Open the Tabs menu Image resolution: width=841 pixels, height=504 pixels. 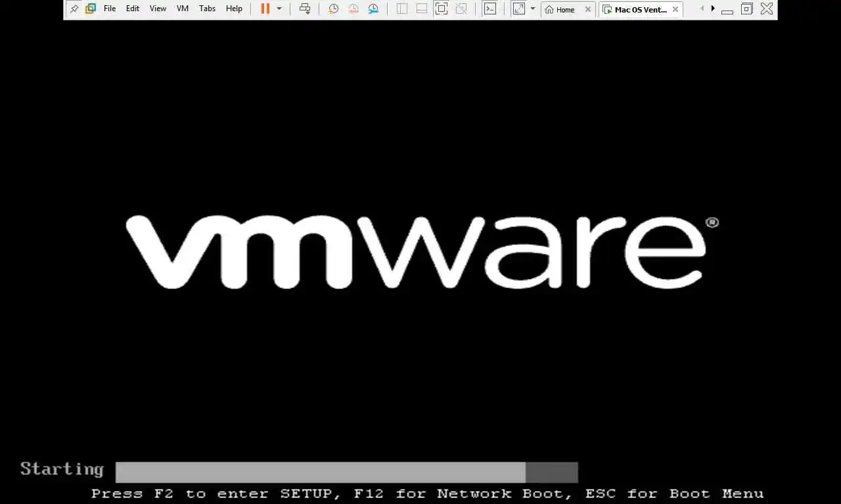(x=208, y=9)
